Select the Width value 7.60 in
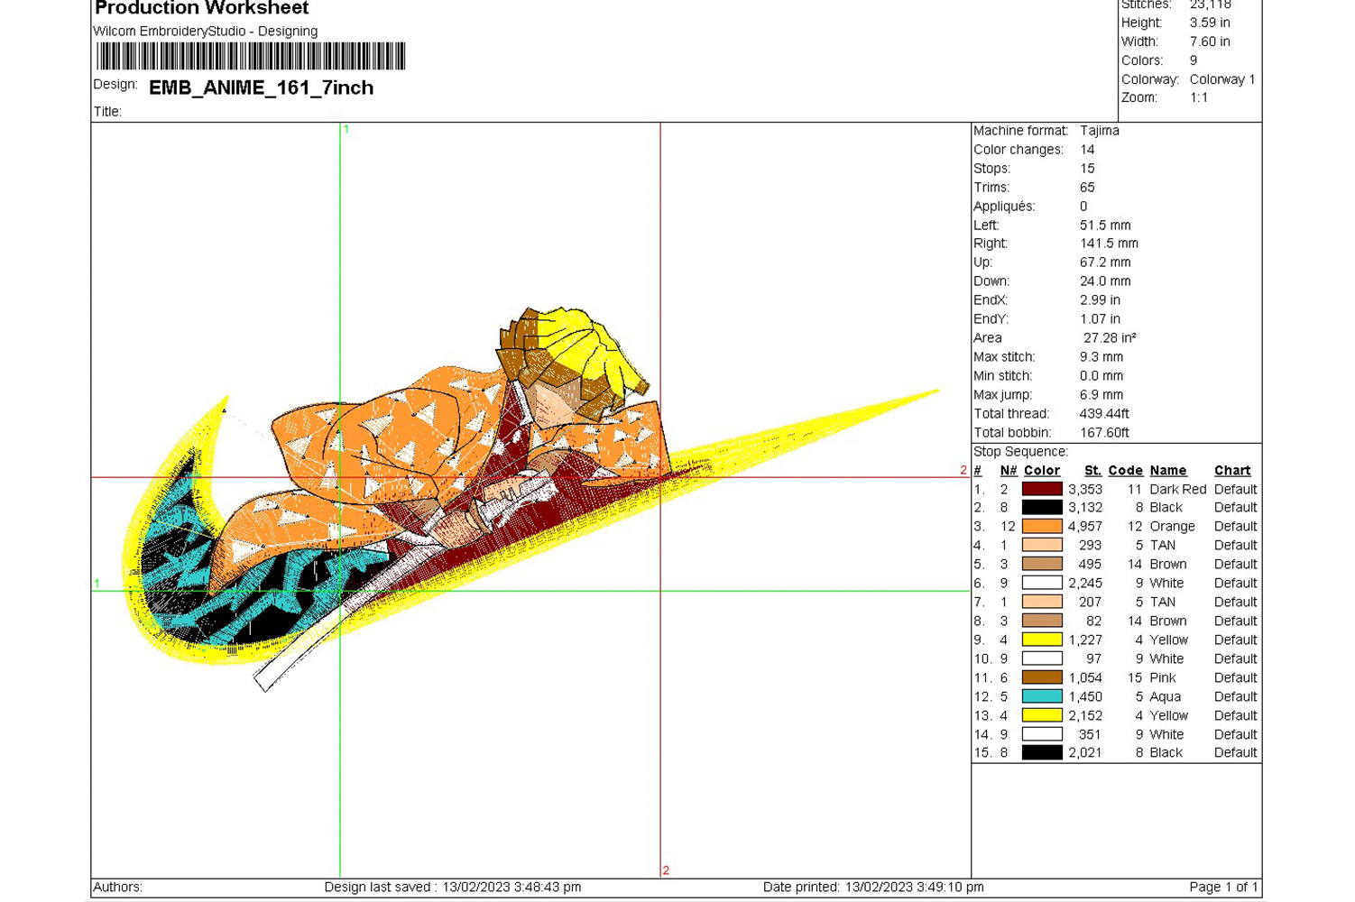Image resolution: width=1355 pixels, height=902 pixels. (x=1210, y=41)
